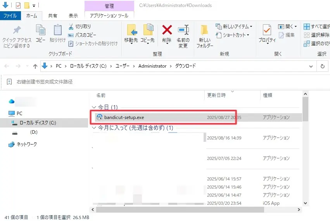The width and height of the screenshot is (330, 221).
Task: Click the bookmark icon left of path hint
Action: pyautogui.click(x=9, y=82)
